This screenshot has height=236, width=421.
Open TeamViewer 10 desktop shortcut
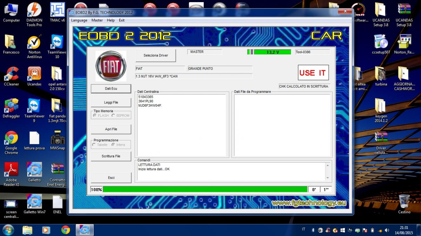pyautogui.click(x=58, y=47)
